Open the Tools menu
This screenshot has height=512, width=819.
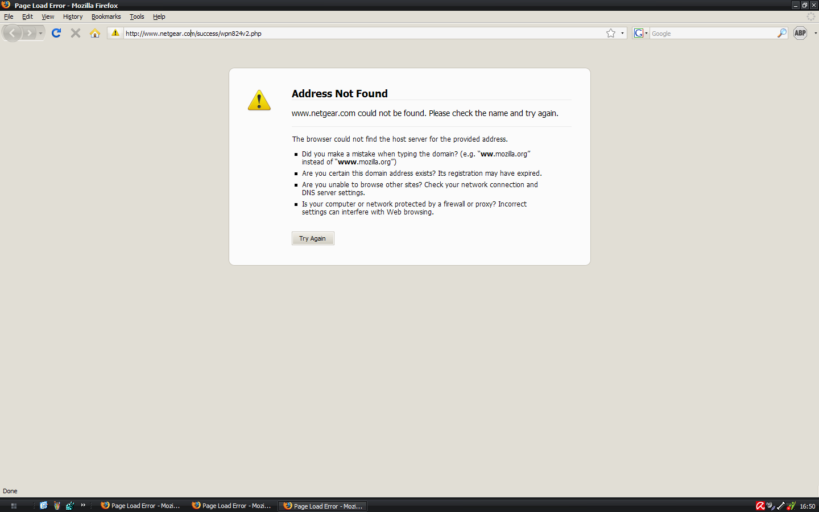pyautogui.click(x=136, y=16)
